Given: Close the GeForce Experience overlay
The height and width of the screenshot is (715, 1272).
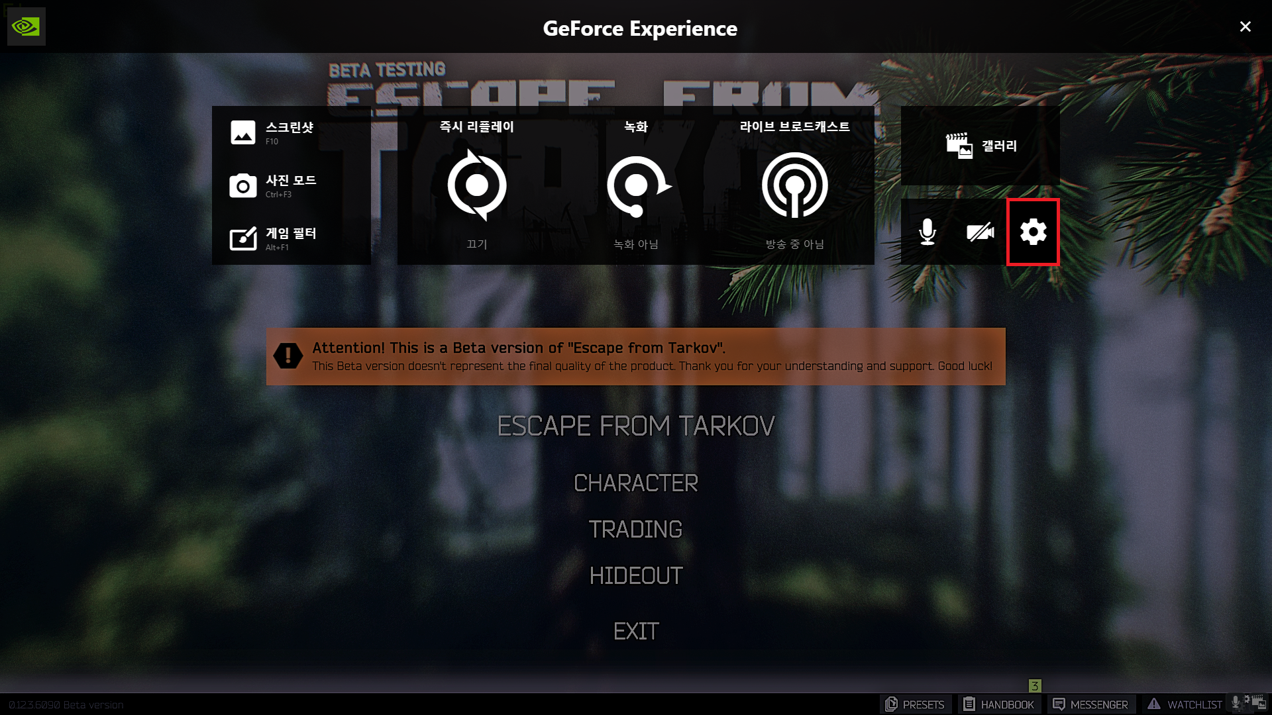Looking at the screenshot, I should click(x=1245, y=26).
